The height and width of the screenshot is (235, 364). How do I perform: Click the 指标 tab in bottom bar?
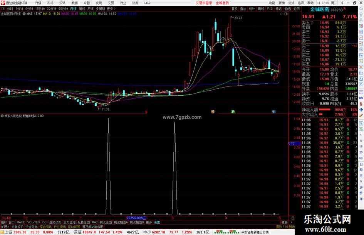click(4, 222)
